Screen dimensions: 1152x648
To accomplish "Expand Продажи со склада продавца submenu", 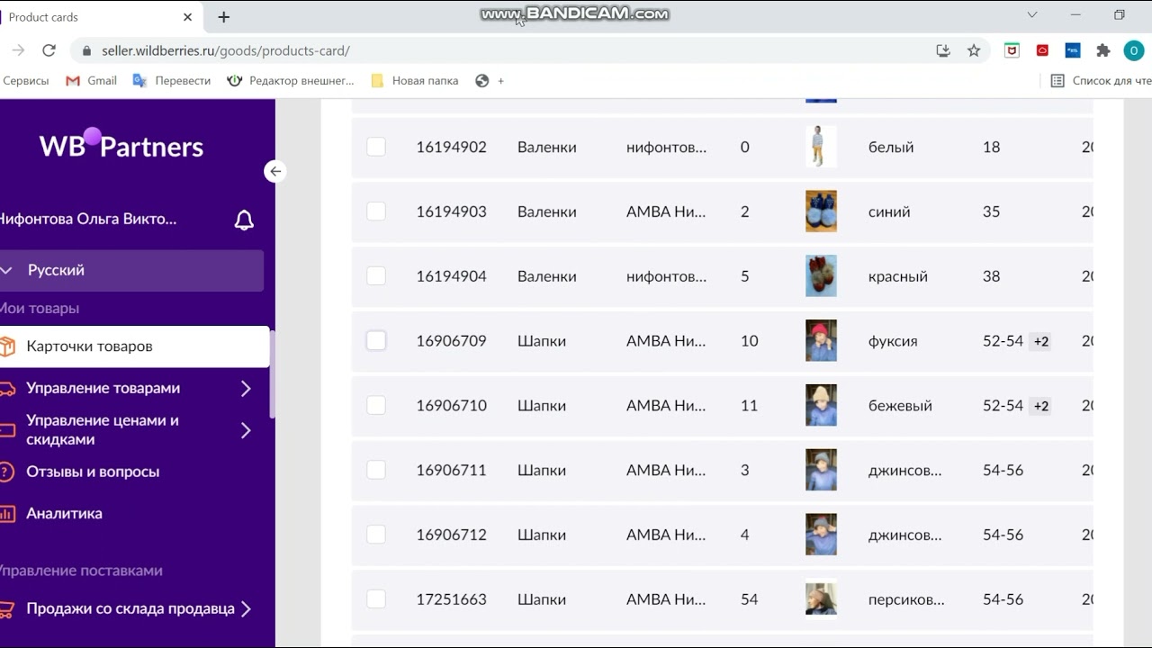I will pyautogui.click(x=246, y=609).
